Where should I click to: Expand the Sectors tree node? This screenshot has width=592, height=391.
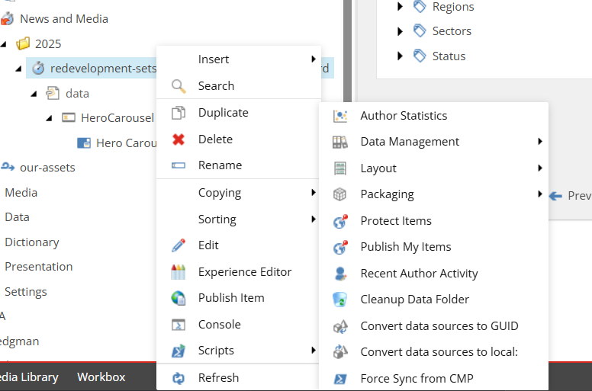tap(401, 31)
